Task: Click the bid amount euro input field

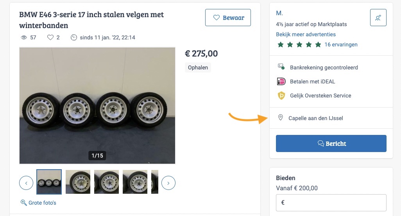Action: (331, 203)
